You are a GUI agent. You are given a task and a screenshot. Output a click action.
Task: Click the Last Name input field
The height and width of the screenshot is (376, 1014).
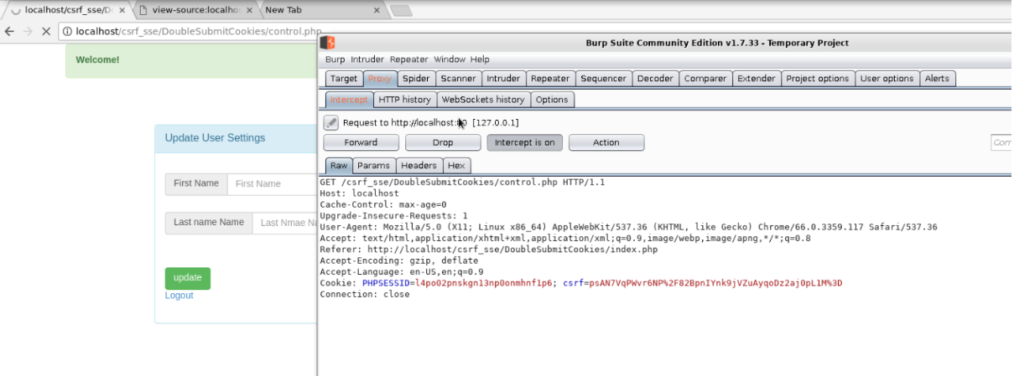click(283, 223)
